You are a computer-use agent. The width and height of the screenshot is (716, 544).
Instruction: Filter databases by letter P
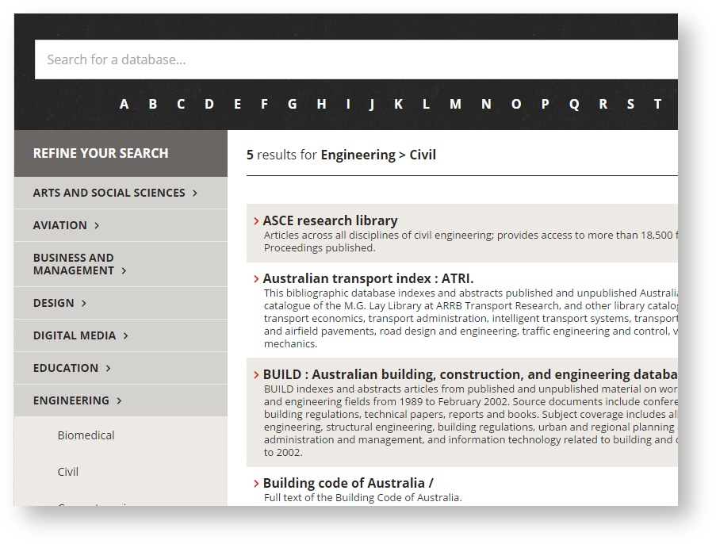[546, 104]
